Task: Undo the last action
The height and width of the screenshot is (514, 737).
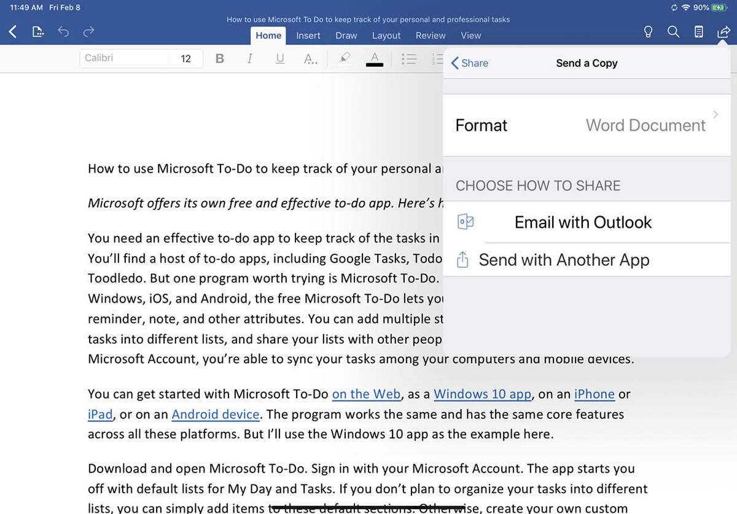Action: pyautogui.click(x=63, y=31)
